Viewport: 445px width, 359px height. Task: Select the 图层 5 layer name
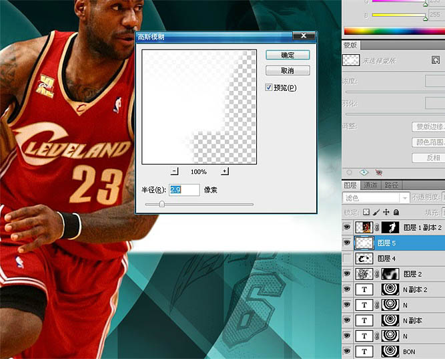pos(386,243)
